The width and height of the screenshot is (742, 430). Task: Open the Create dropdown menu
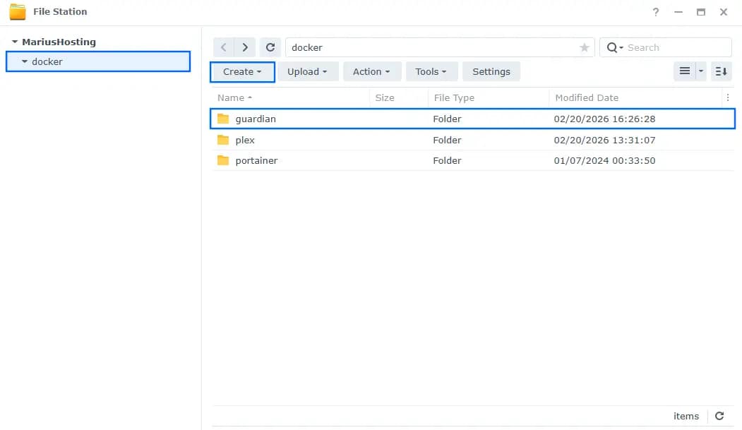pos(241,71)
